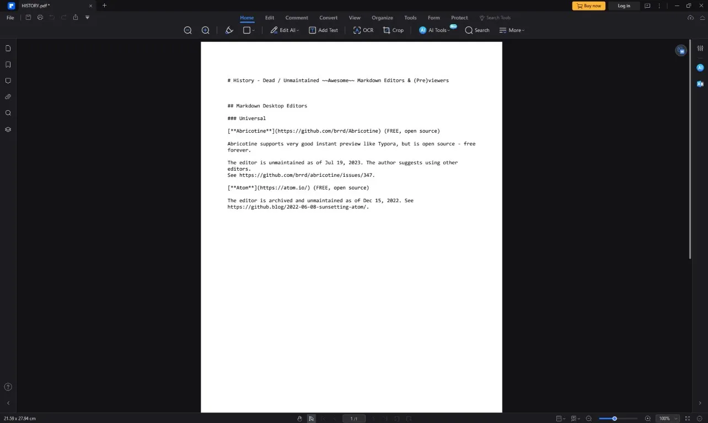
Task: Open the rectangle shape dropdown
Action: pyautogui.click(x=249, y=30)
